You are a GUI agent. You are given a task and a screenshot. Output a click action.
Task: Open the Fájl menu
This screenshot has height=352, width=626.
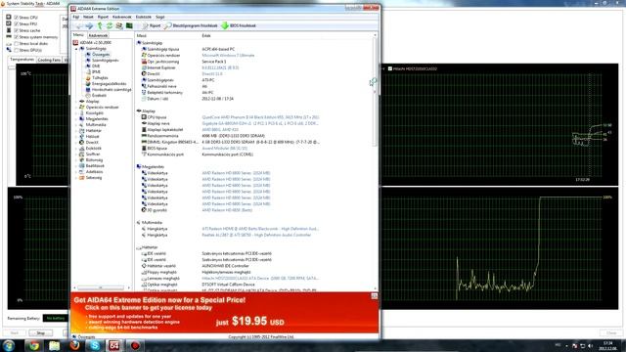(76, 18)
